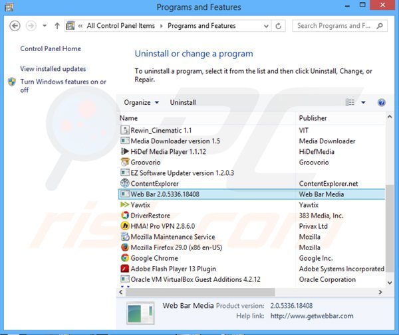This screenshot has width=399, height=335.
Task: Refresh the Programs and Features list
Action: point(279,26)
